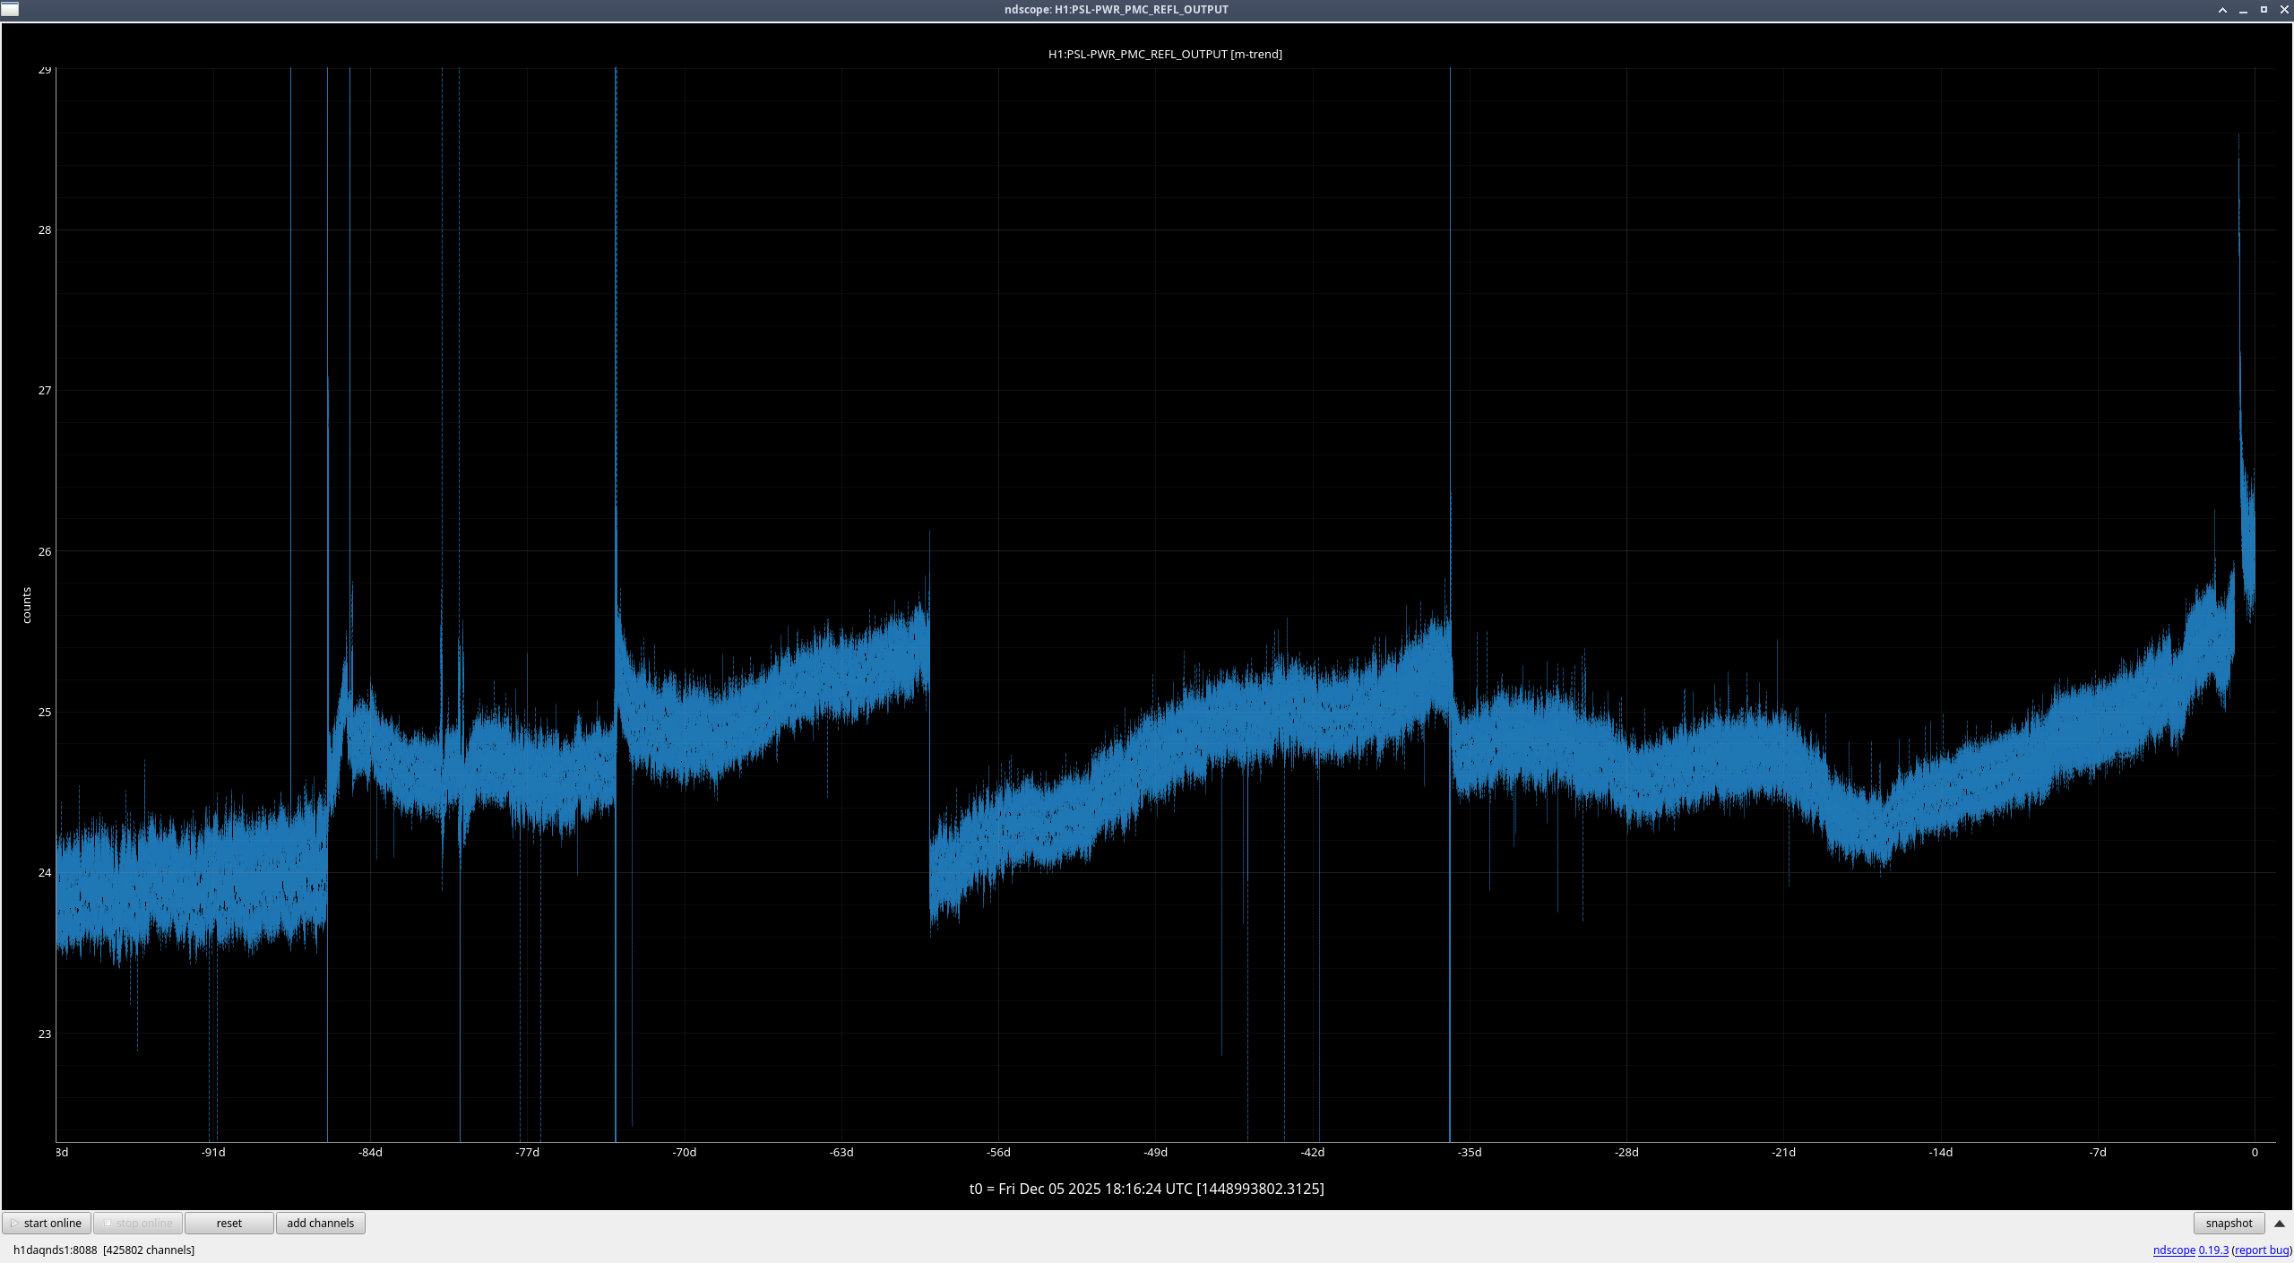Open the report bug link

[x=2261, y=1250]
